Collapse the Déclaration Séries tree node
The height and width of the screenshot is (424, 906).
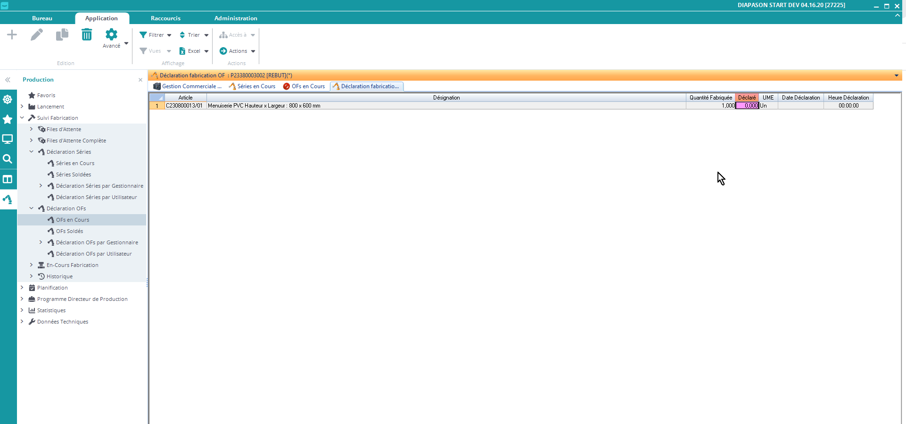click(32, 152)
